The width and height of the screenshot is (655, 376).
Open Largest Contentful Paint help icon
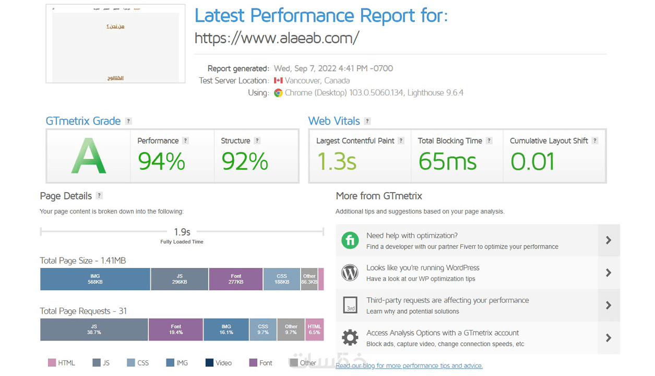401,141
